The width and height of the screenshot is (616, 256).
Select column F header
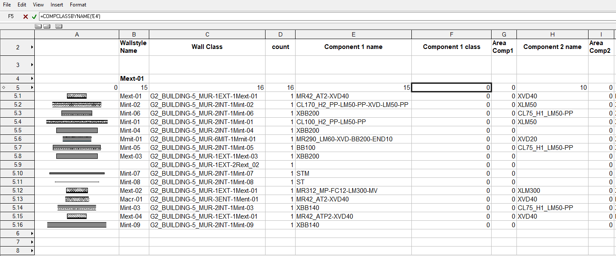coord(451,34)
